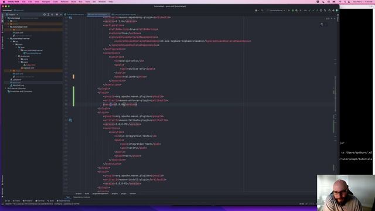Select TutorialApiServer class in tree
The image size is (375, 211).
point(33,53)
